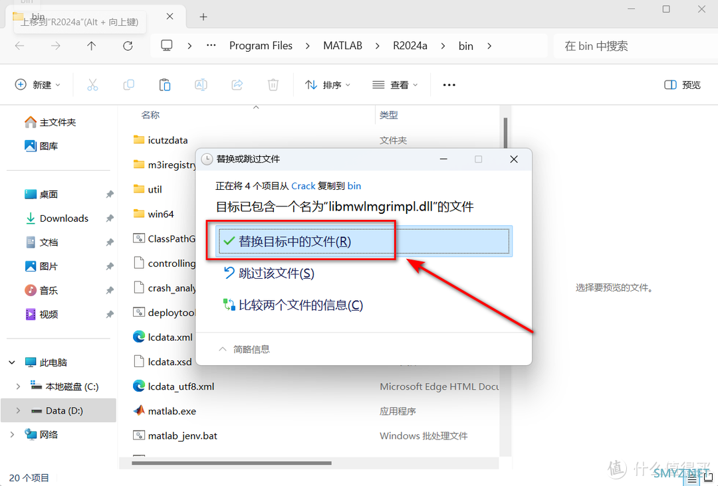Sort by the 类型 column header
This screenshot has height=486, width=718.
pyautogui.click(x=389, y=116)
